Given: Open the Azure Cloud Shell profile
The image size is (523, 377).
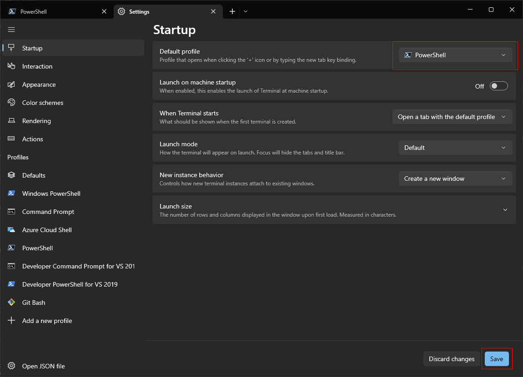Looking at the screenshot, I should (x=73, y=229).
